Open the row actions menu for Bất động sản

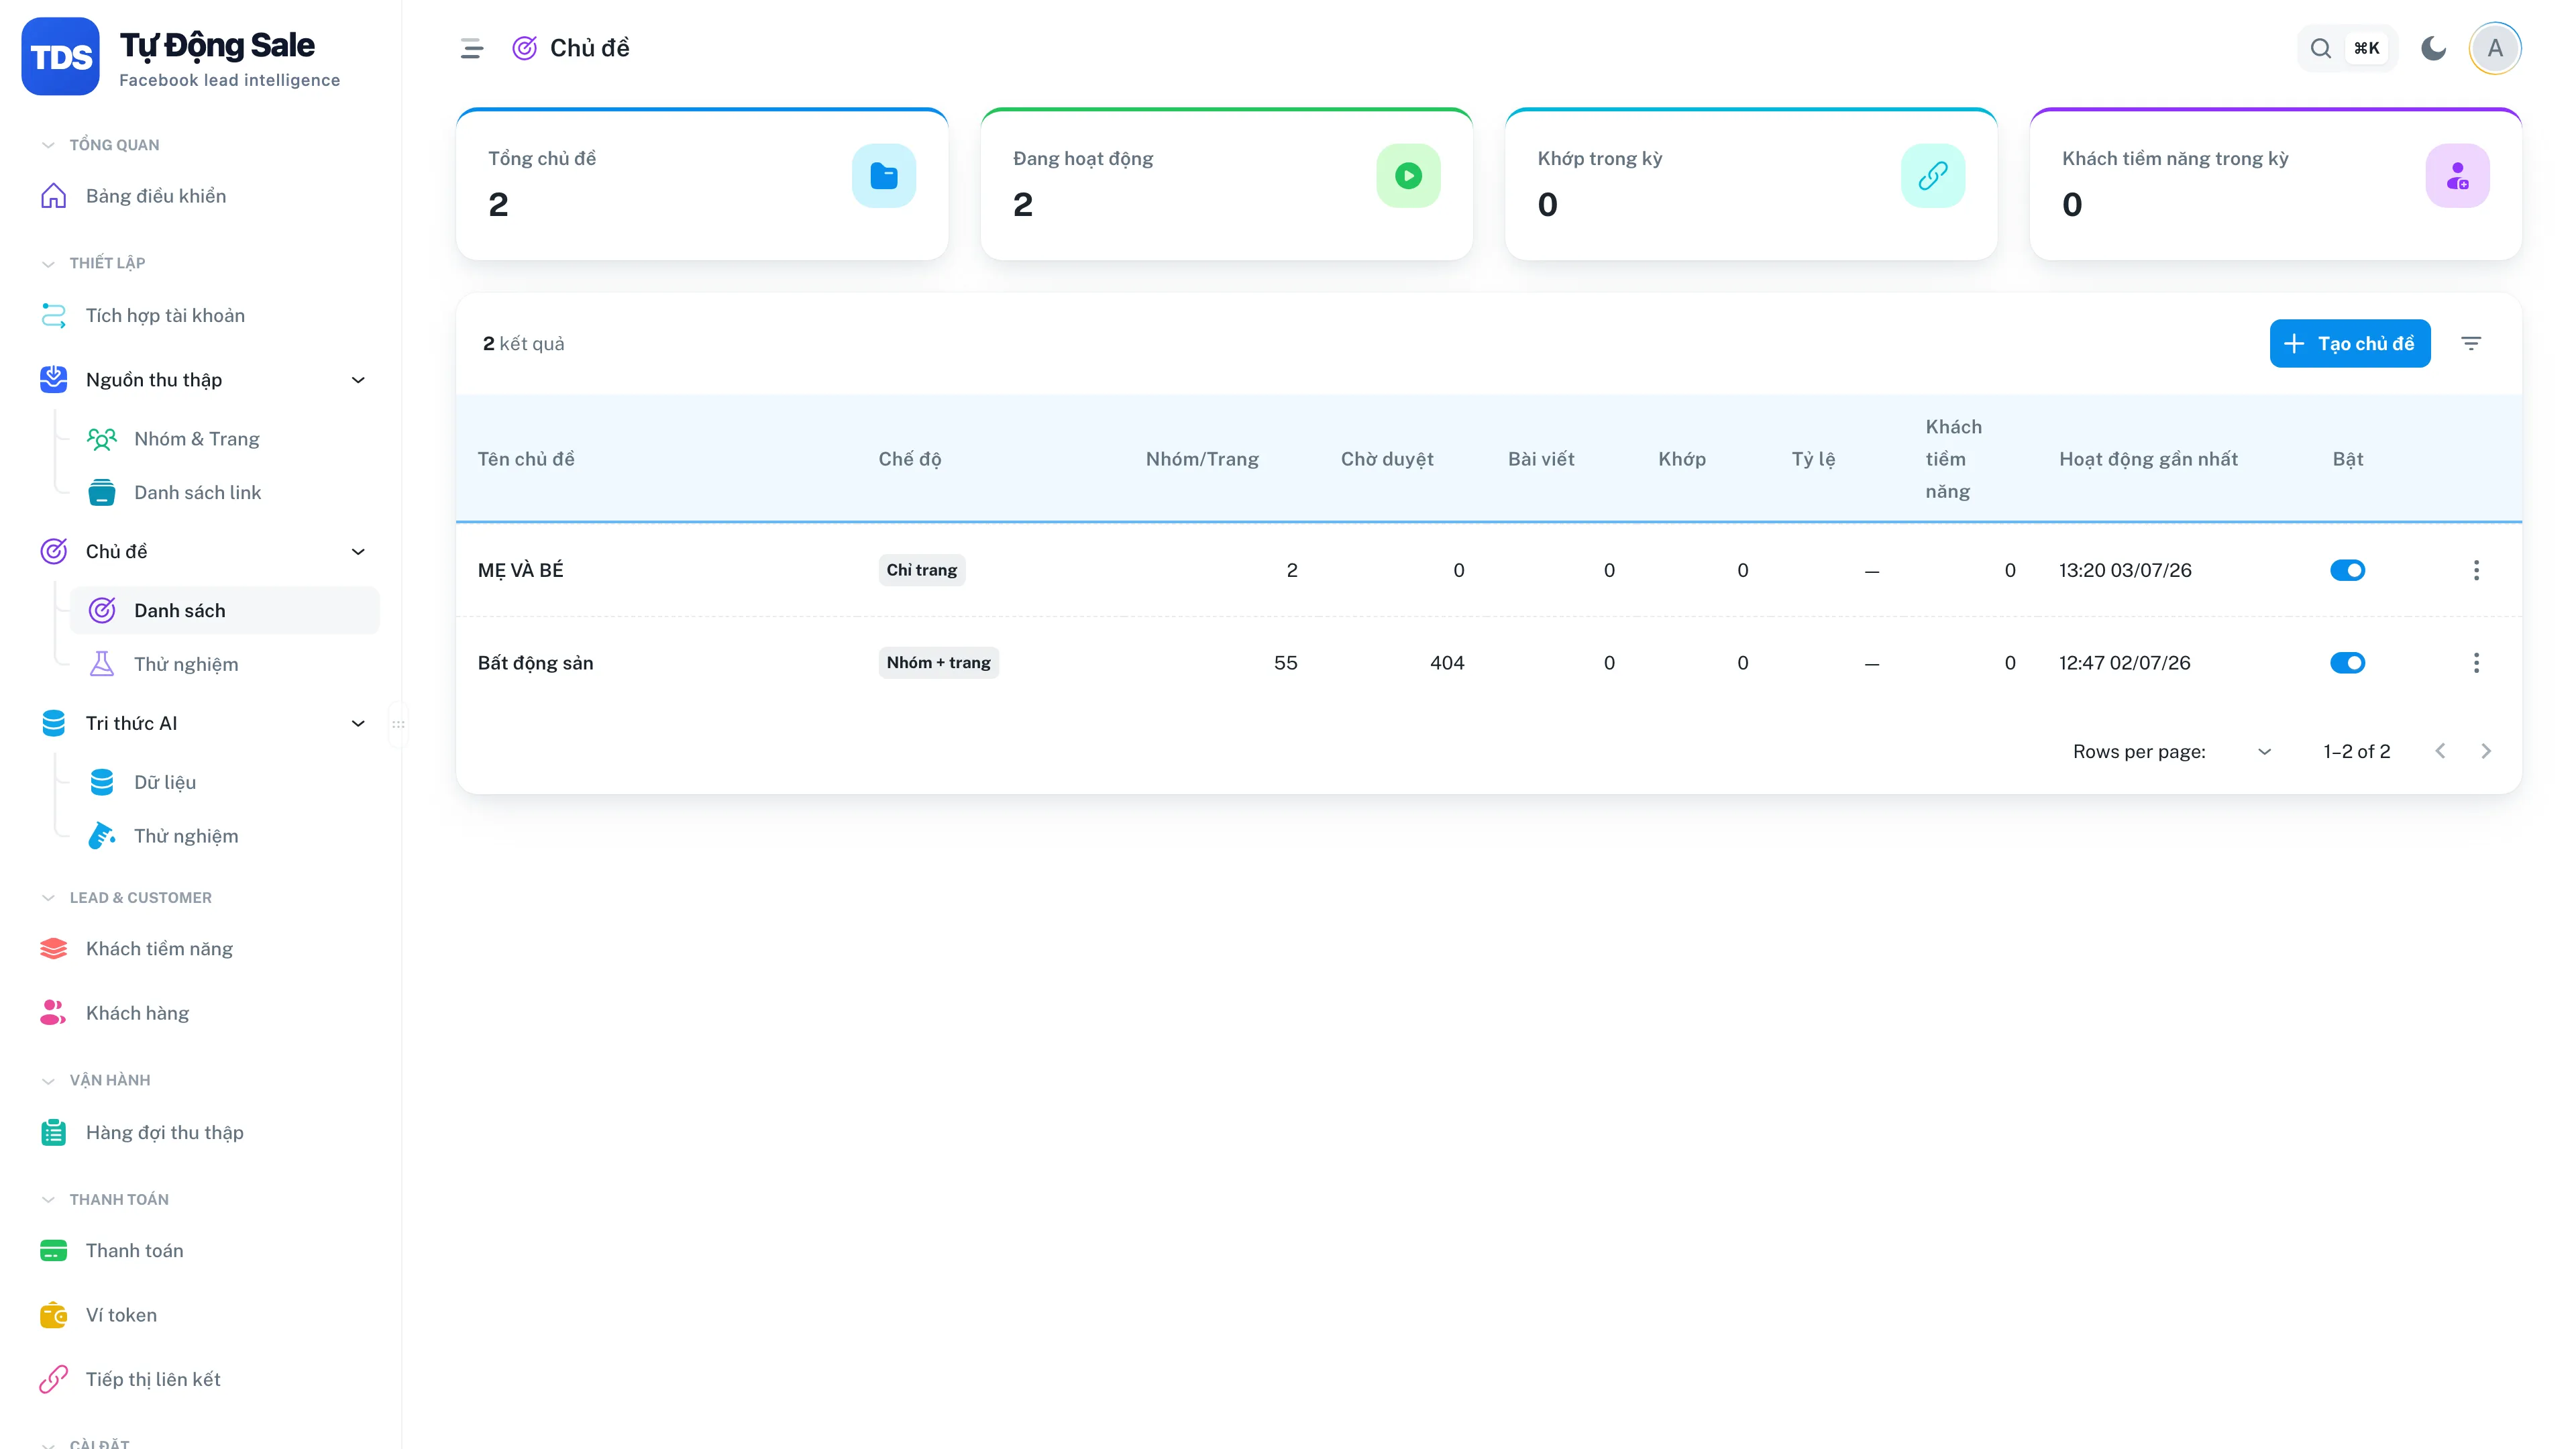[2476, 663]
